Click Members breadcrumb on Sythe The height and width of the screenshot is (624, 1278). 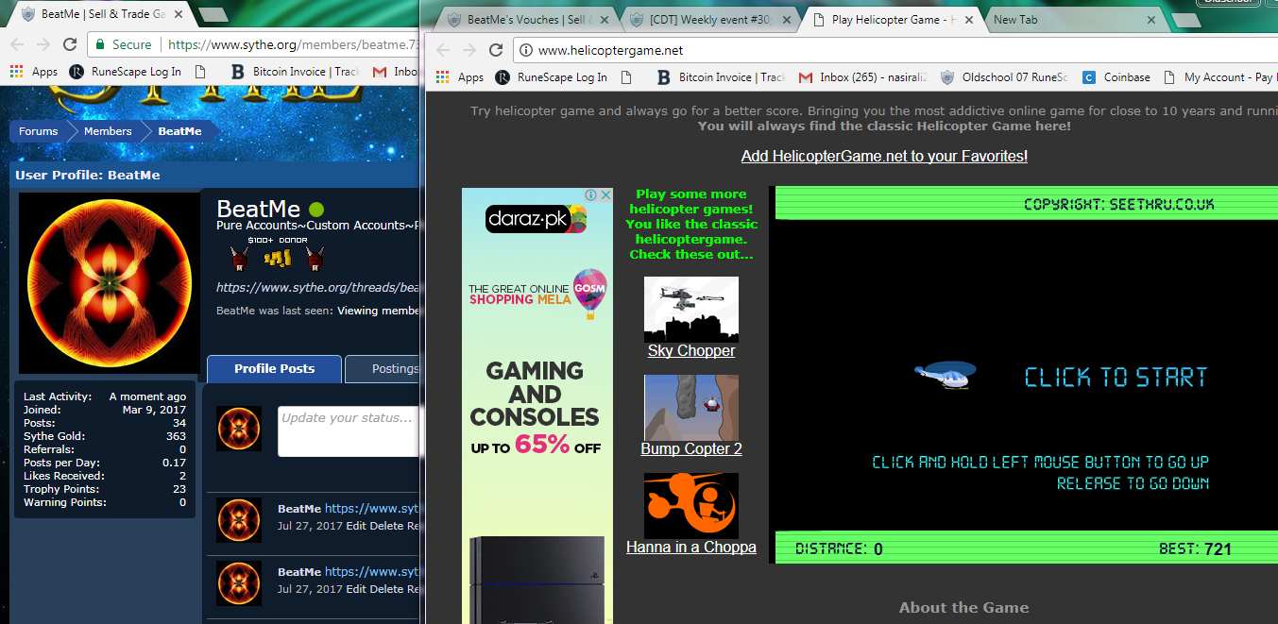108,131
